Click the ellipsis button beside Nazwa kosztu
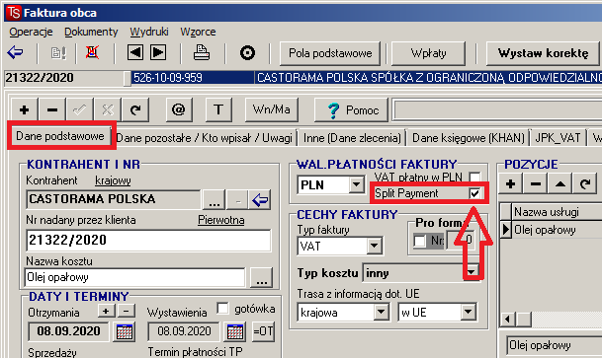Screen dimensions: 602x358 coord(261,277)
